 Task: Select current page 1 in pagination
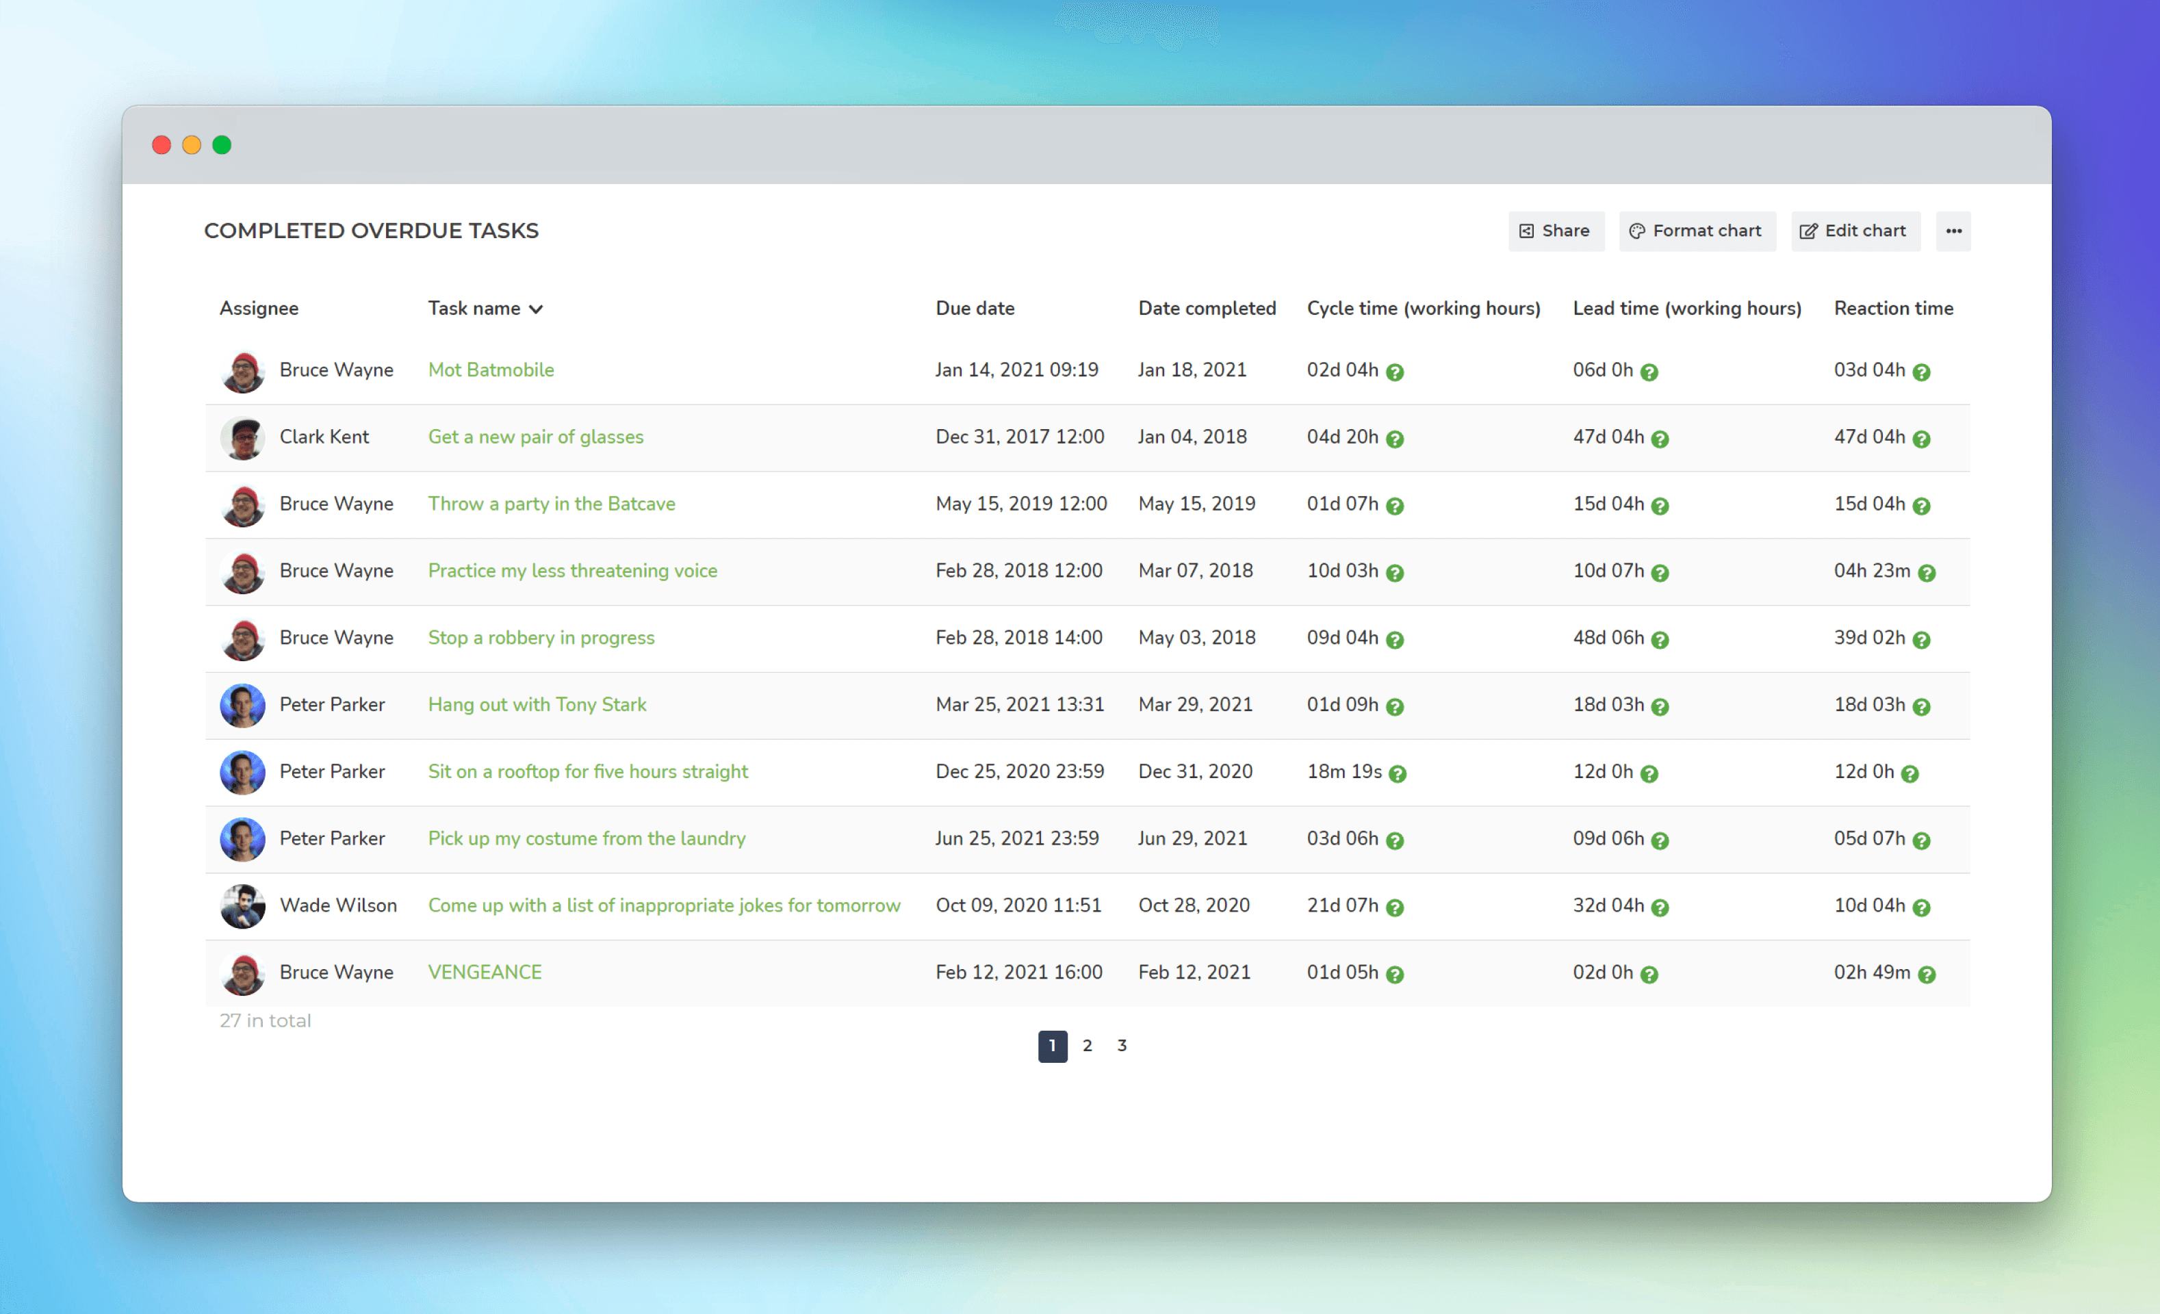pos(1052,1046)
